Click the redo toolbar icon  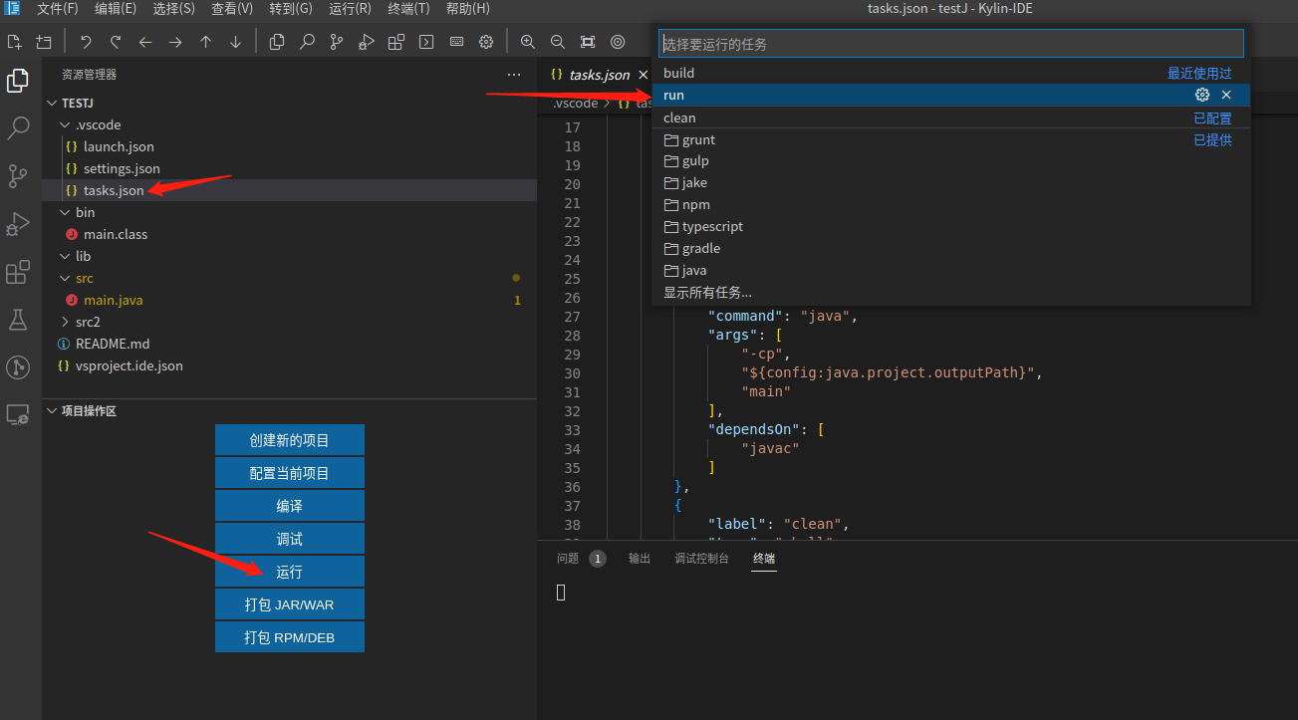click(x=116, y=42)
